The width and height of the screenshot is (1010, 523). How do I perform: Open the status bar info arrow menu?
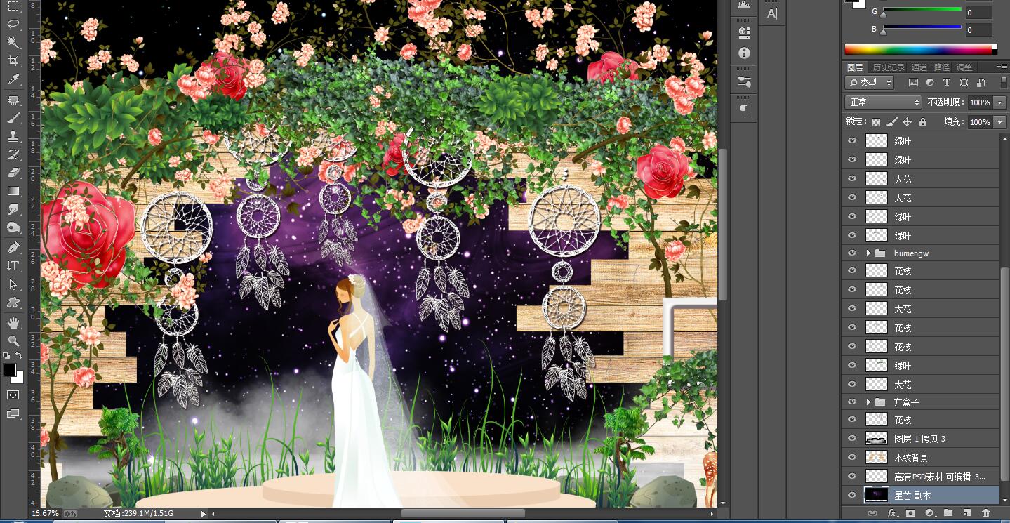[204, 514]
